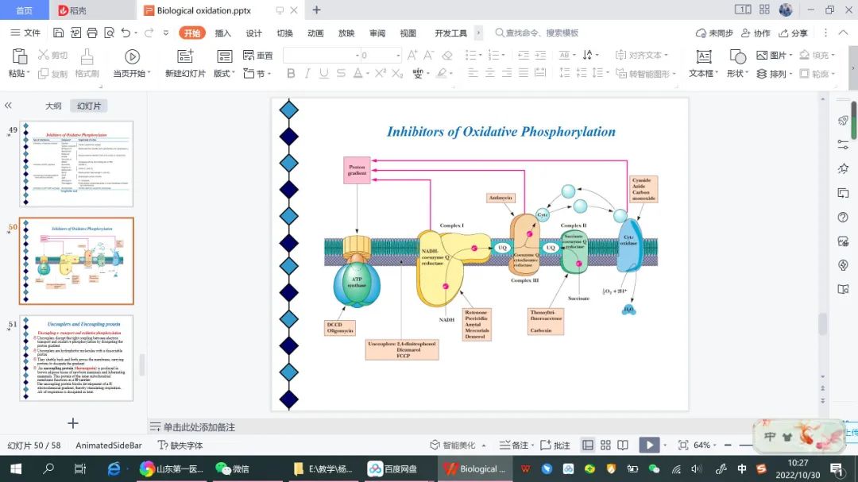858x482 pixels.
Task: Switch to the Outline (大纲) panel tab
Action: pos(53,106)
